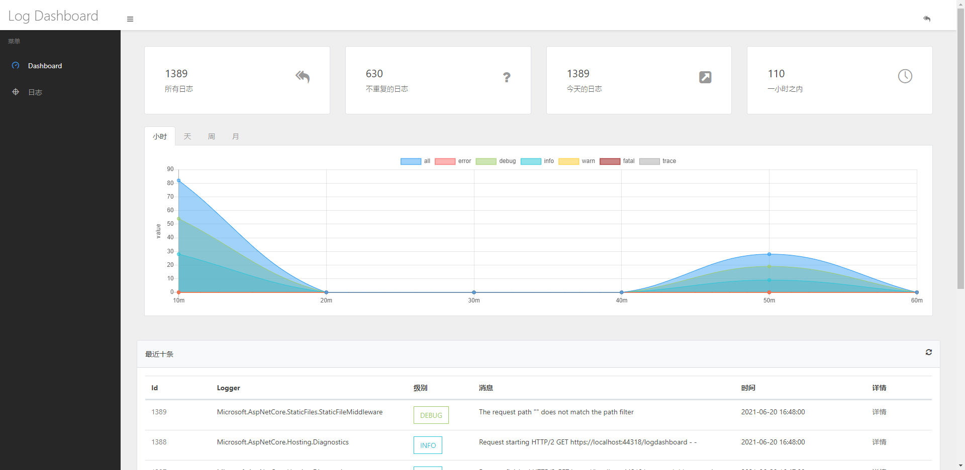Click the compass icon beside Dashboard
Screen dimensions: 965x470
16,65
